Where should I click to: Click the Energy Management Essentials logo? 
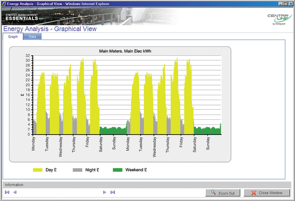(x=22, y=17)
